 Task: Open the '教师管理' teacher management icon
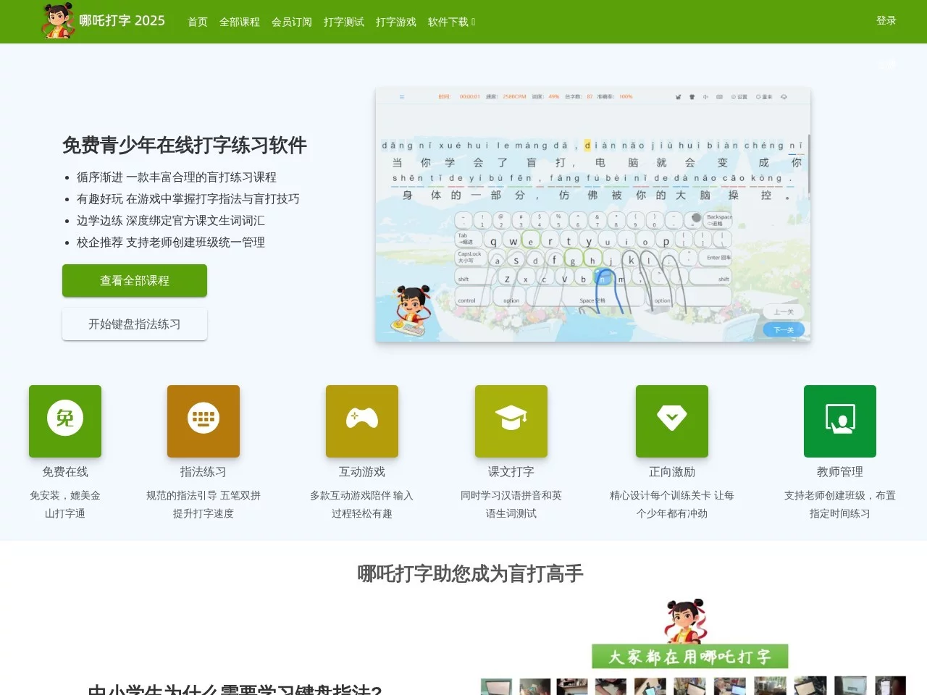point(840,421)
